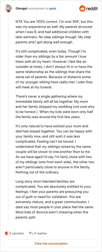This screenshot has height=252, width=102.
Task: Click the reddit wordmark text
Action: (92, 9)
